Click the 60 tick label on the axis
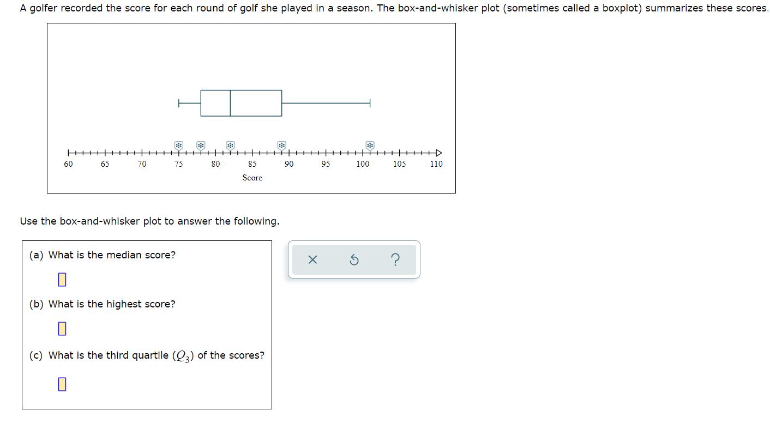Viewport: 770px width, 423px height. coord(68,164)
